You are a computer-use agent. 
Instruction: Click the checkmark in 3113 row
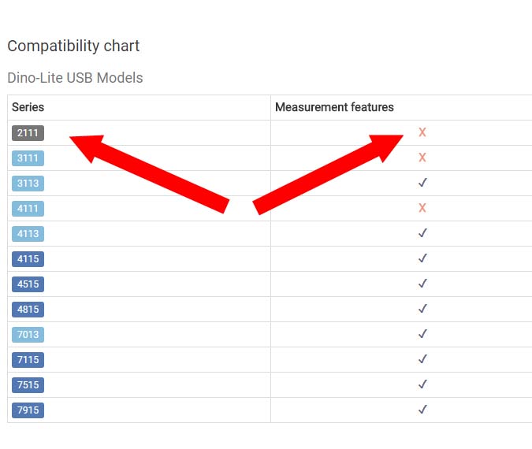tap(422, 183)
